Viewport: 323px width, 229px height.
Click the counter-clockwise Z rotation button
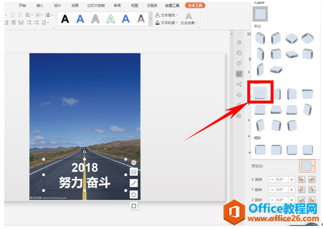point(312,200)
